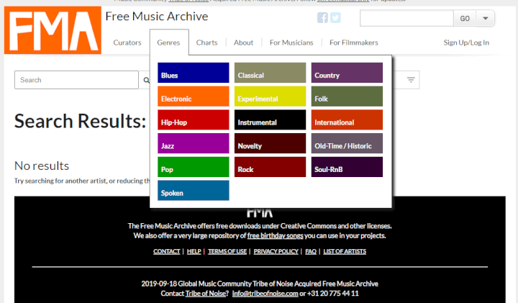Choose the Instrumental genre
The width and height of the screenshot is (518, 303).
[271, 119]
